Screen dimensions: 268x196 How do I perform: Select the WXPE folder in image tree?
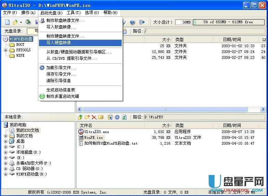[20, 55]
